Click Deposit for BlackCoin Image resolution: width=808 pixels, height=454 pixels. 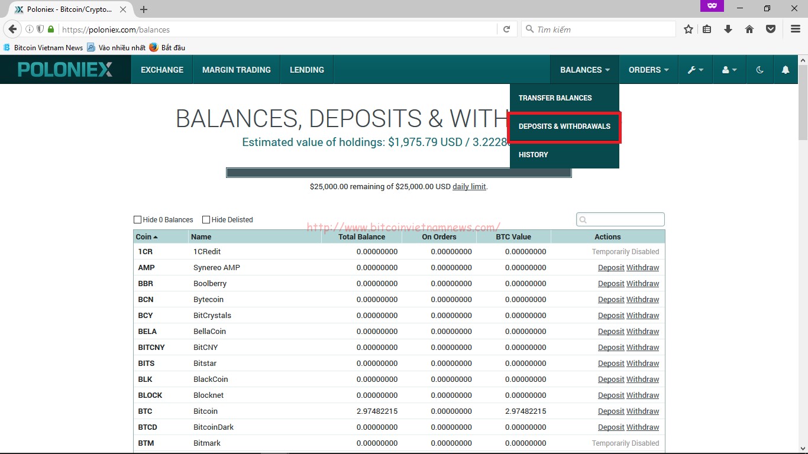(611, 379)
